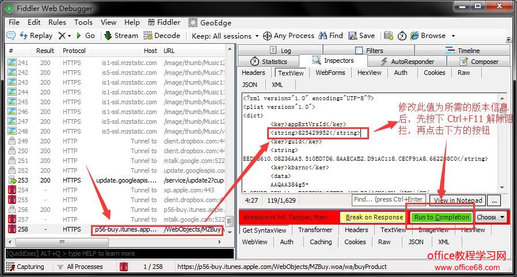Open the Edit menu
This screenshot has height=277, width=517.
point(34,22)
